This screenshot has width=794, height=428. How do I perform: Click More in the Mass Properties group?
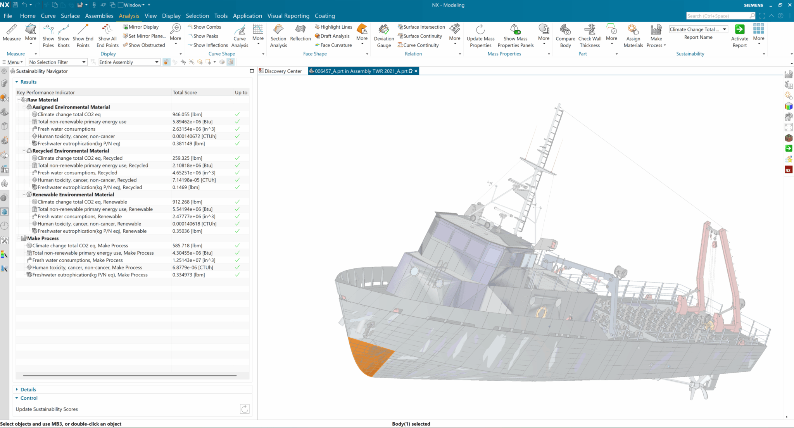(544, 34)
